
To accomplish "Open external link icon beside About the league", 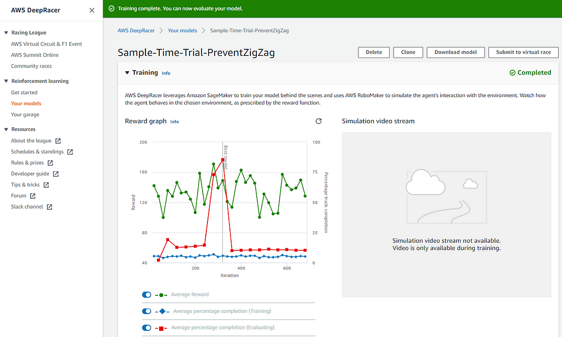I will click(58, 141).
